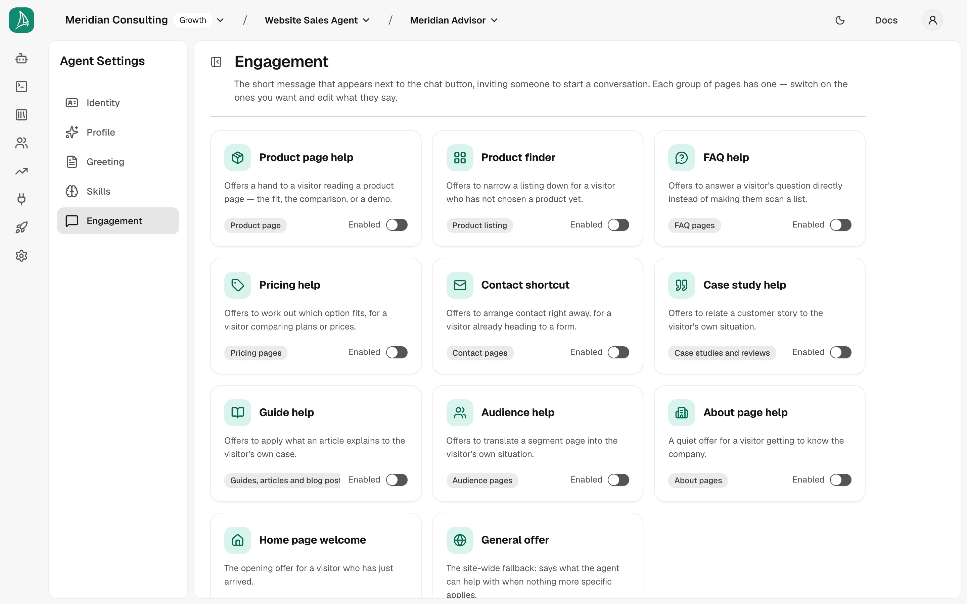Image resolution: width=967 pixels, height=604 pixels.
Task: Click the Product finder grid icon
Action: click(460, 157)
